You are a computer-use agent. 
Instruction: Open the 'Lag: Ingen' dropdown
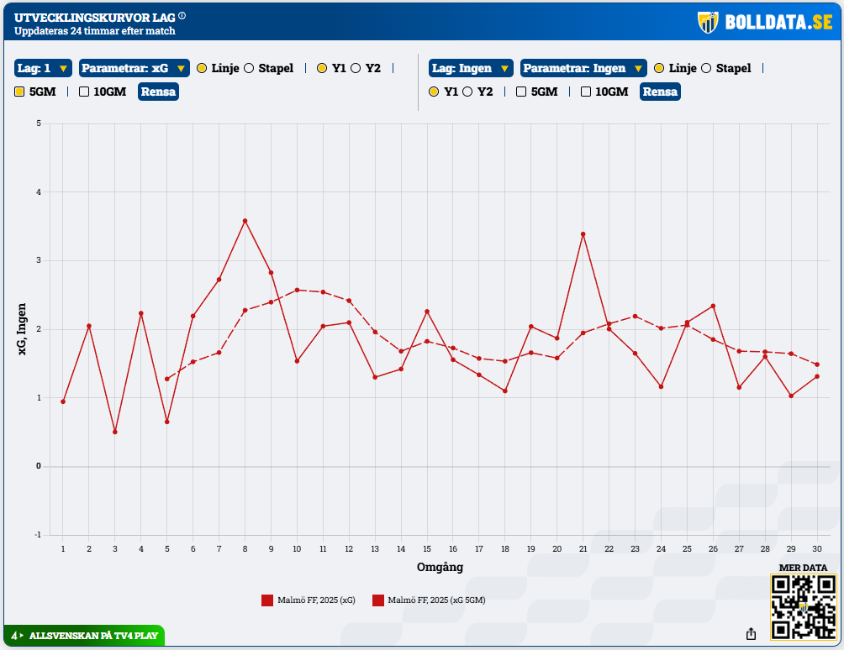click(471, 68)
